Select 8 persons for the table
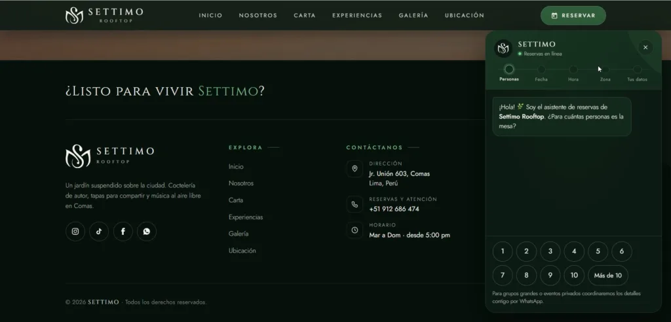This screenshot has width=671, height=322. (526, 276)
